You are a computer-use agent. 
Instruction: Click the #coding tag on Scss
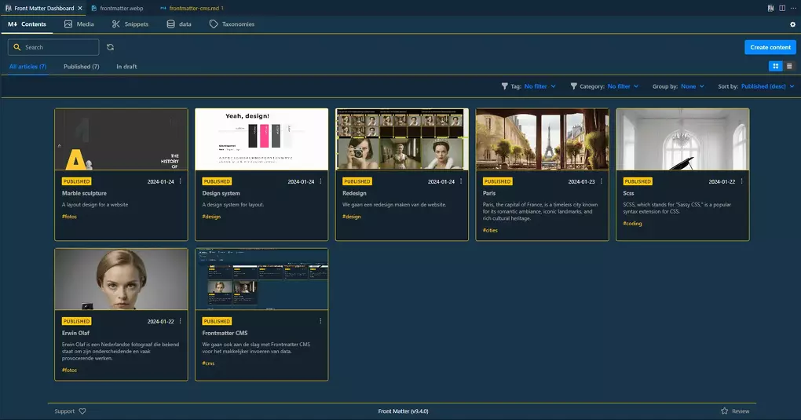coord(632,223)
